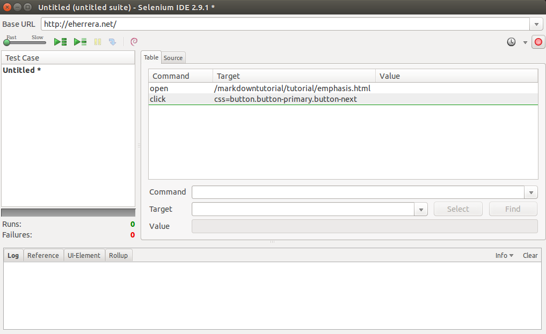Open the test scheduler clock icon

point(511,42)
